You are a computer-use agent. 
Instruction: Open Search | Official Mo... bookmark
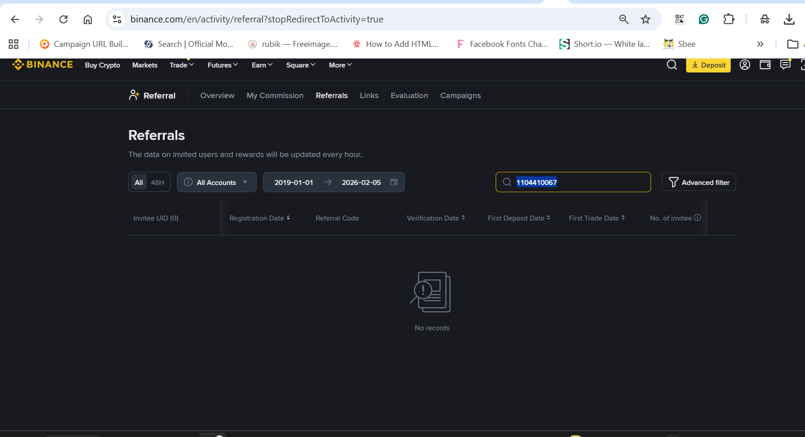coord(189,44)
